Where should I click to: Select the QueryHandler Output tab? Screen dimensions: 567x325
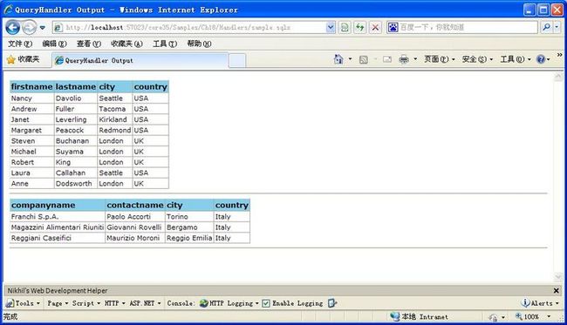140,60
